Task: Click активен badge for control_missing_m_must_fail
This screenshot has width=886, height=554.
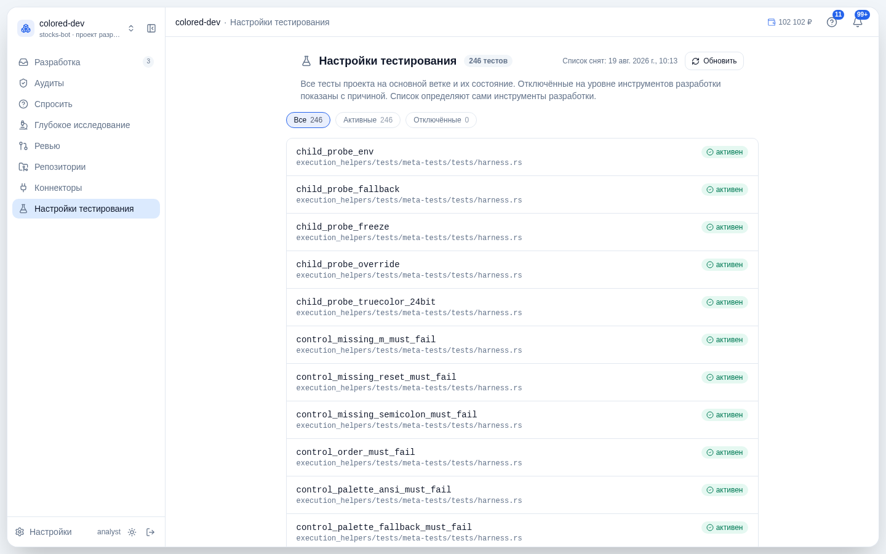Action: tap(725, 340)
